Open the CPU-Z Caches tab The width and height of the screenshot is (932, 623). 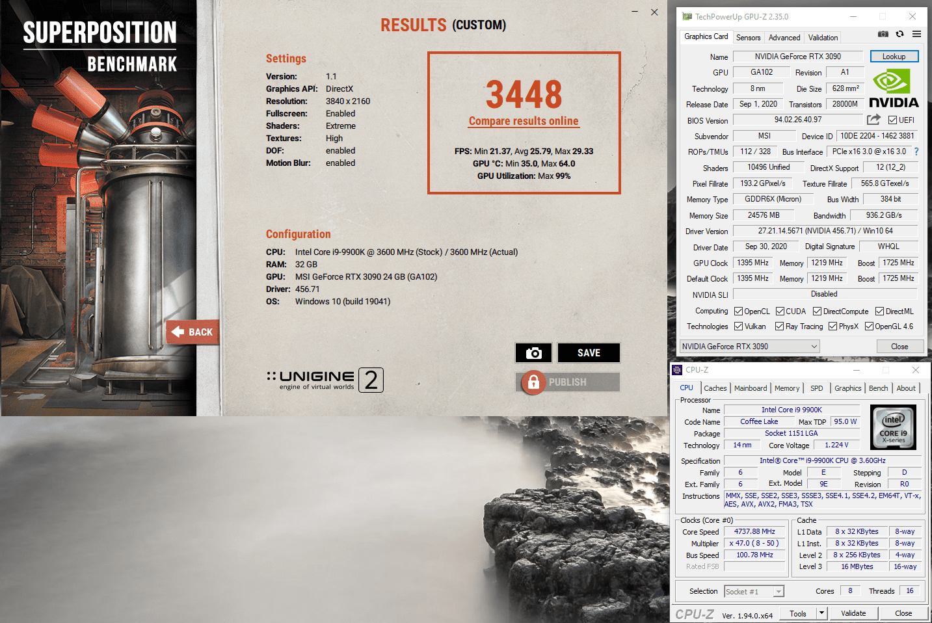point(715,388)
